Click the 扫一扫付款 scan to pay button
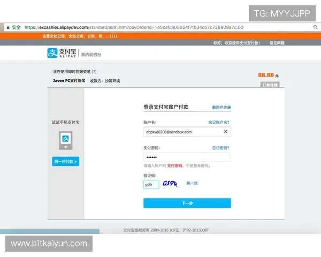 [x=65, y=162]
